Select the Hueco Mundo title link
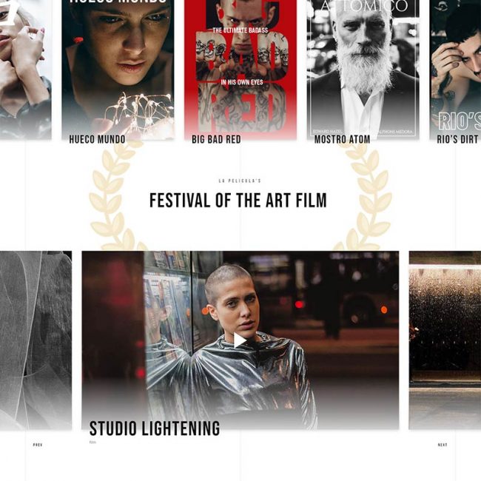 [97, 139]
